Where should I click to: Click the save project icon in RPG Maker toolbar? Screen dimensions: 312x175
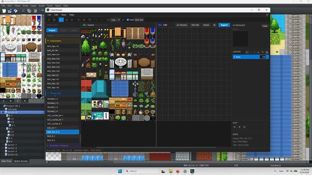pos(15,11)
